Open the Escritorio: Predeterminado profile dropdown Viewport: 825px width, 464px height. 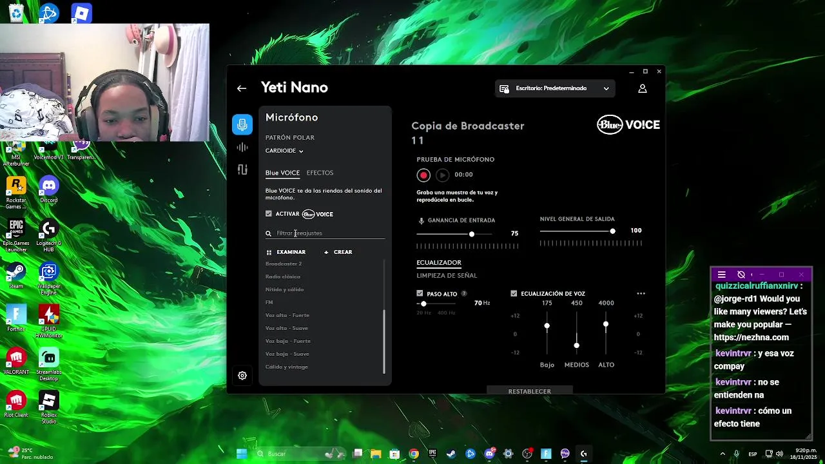click(555, 88)
